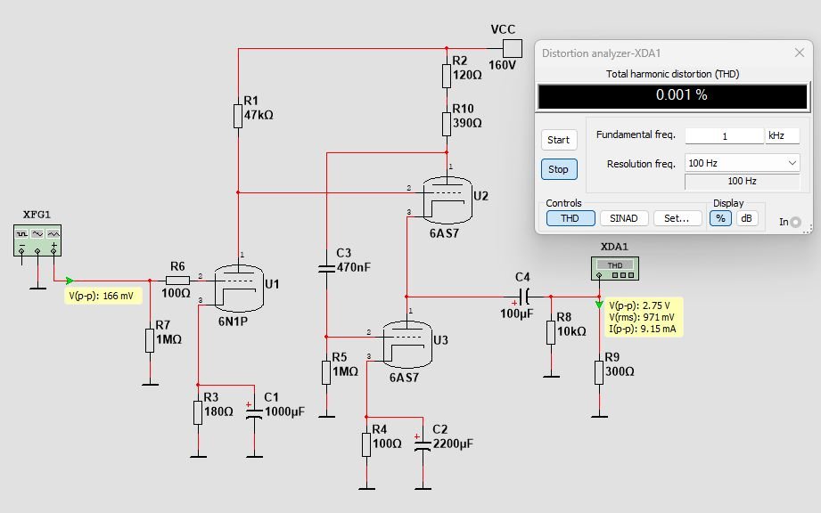Viewport: 821px width, 513px height.
Task: Display results in dB
Action: [747, 218]
